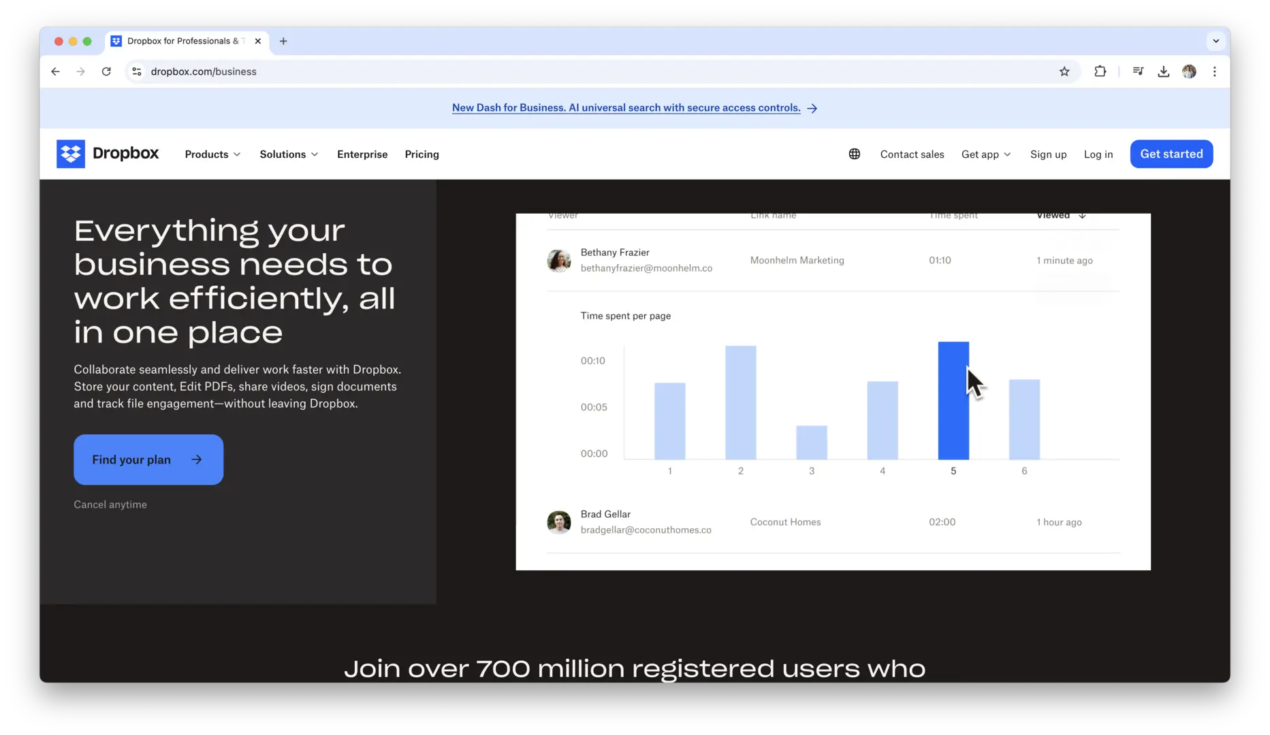Click the tab search dropdown arrow
Viewport: 1270px width, 735px height.
[1216, 41]
